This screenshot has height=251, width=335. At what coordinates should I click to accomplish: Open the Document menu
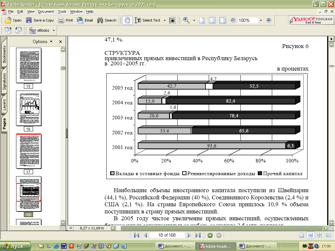[46, 11]
